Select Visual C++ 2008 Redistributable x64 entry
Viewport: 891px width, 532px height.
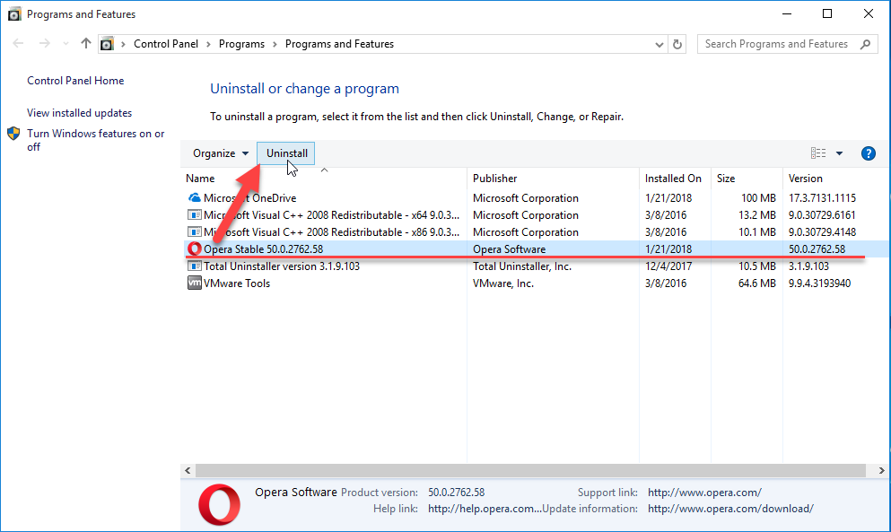pos(331,214)
